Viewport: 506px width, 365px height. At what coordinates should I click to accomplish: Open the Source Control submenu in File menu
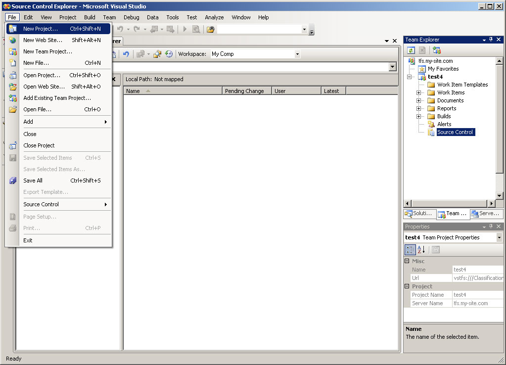(x=58, y=204)
